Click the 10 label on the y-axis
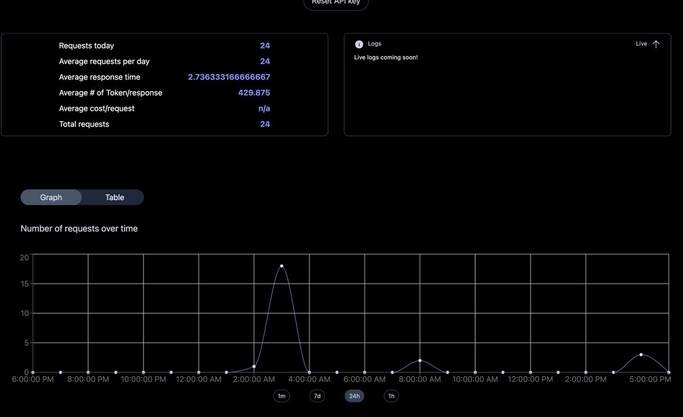683x417 pixels. tap(24, 313)
